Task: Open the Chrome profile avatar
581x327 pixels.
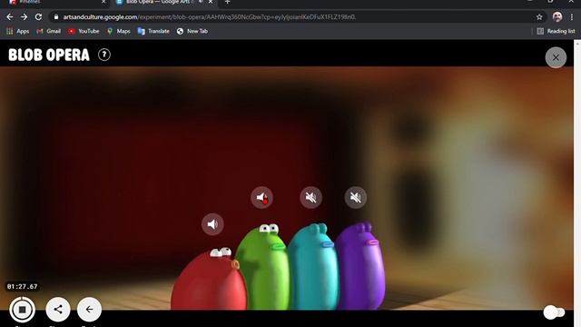Action: coord(557,16)
